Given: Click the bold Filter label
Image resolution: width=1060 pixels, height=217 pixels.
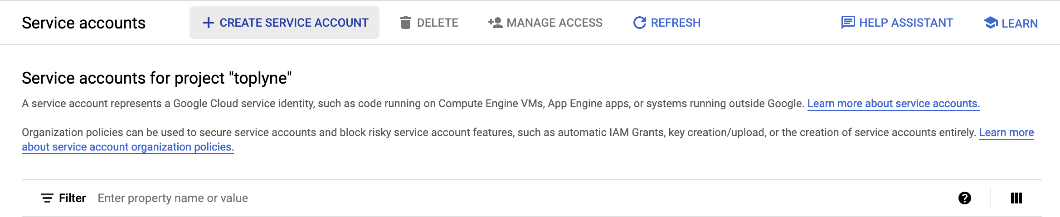Looking at the screenshot, I should click(72, 198).
